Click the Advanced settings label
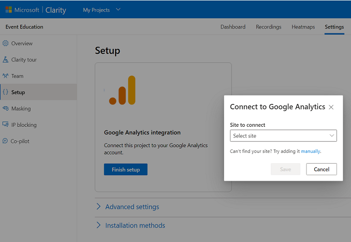351x242 pixels. 132,207
